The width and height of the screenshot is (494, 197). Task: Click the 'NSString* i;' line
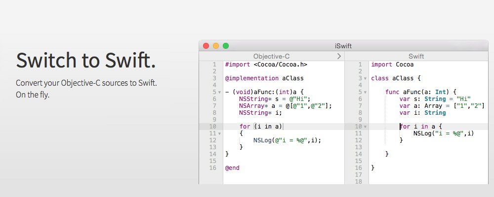click(260, 113)
